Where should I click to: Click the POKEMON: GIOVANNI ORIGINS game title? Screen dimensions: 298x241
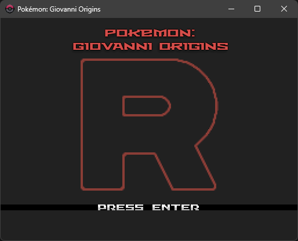(150, 40)
